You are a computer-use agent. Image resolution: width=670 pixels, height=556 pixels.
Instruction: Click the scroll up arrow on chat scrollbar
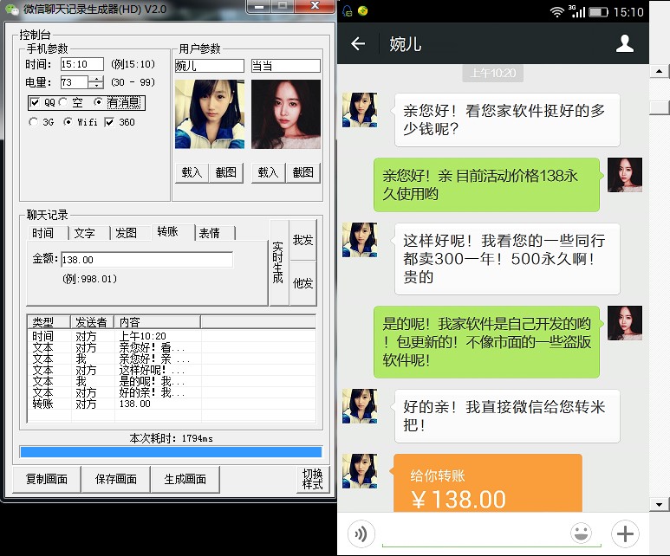[x=660, y=71]
